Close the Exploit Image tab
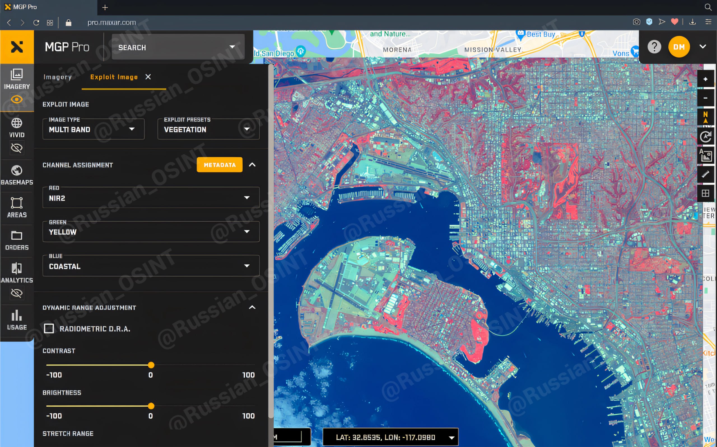717x447 pixels. point(148,77)
